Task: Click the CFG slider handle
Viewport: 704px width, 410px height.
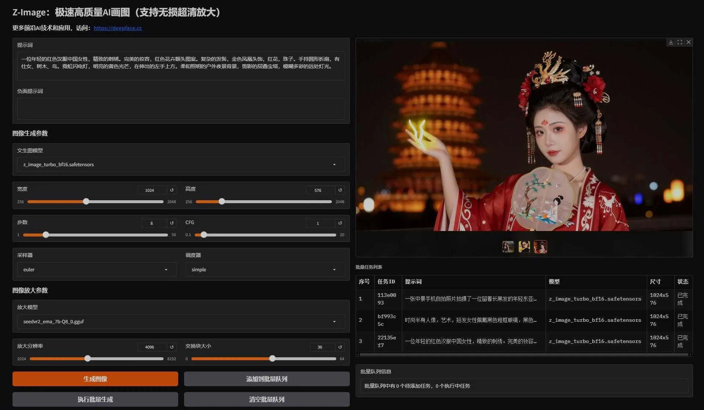Action: pyautogui.click(x=204, y=235)
